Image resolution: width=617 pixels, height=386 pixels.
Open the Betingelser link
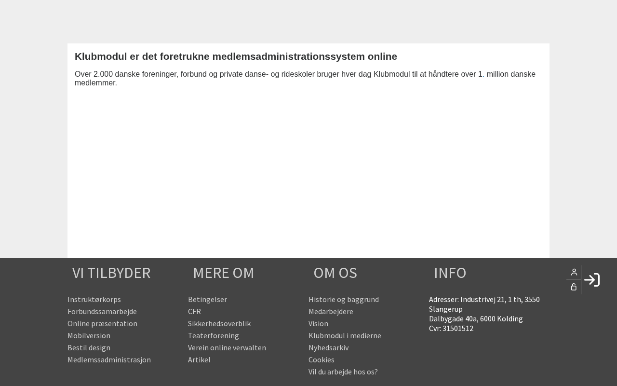pyautogui.click(x=207, y=299)
